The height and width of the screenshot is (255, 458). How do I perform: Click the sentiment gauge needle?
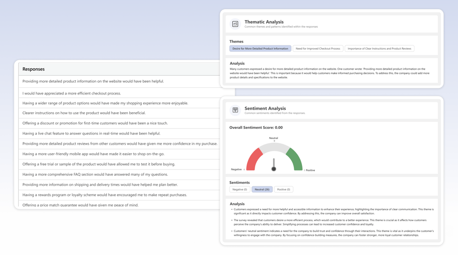(x=274, y=165)
